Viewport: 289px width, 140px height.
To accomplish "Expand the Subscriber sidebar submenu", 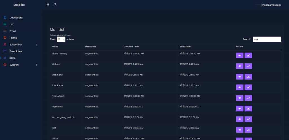I will (37, 45).
